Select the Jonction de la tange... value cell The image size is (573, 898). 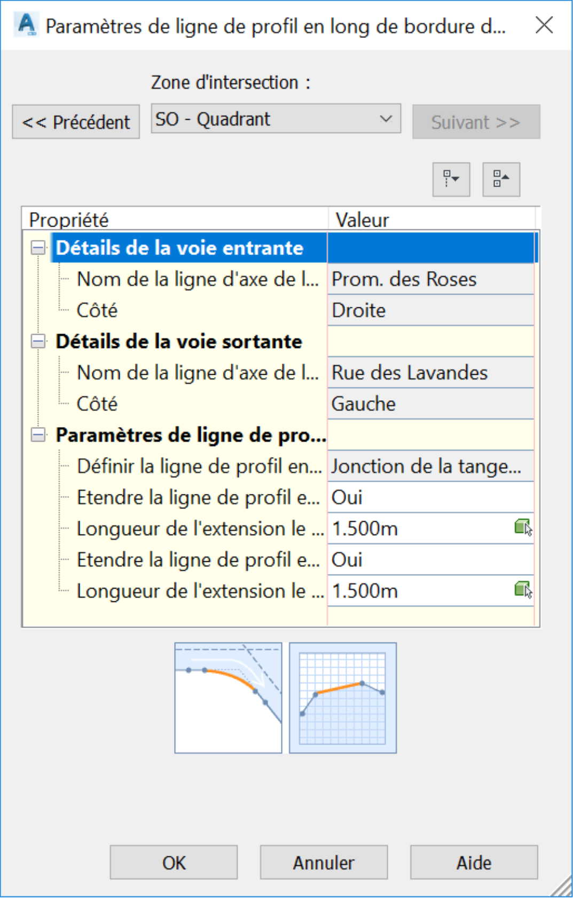pos(430,466)
